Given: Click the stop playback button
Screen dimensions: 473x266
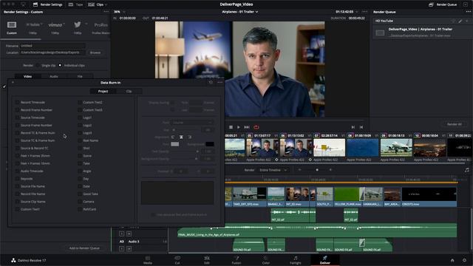Looking at the screenshot, I should click(x=231, y=127).
